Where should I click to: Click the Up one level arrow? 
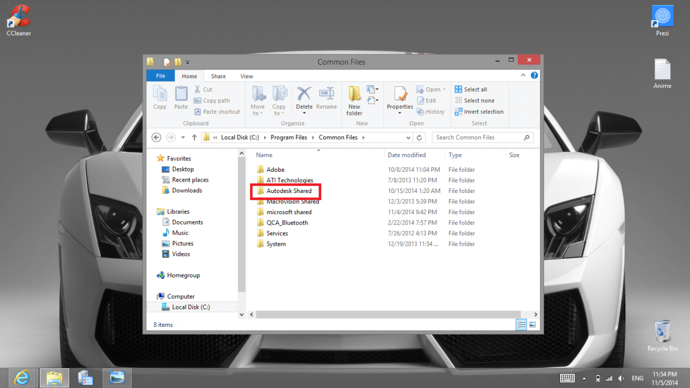(194, 138)
